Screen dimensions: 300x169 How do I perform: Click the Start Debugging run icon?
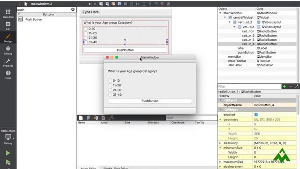pos(8,162)
